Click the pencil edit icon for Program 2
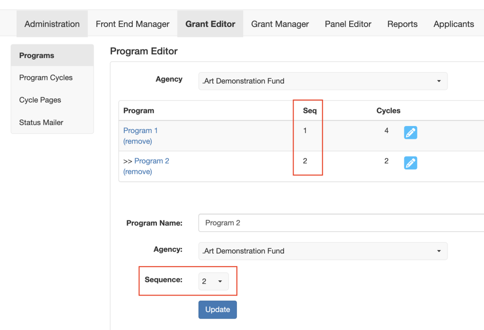This screenshot has width=484, height=330. coord(410,163)
